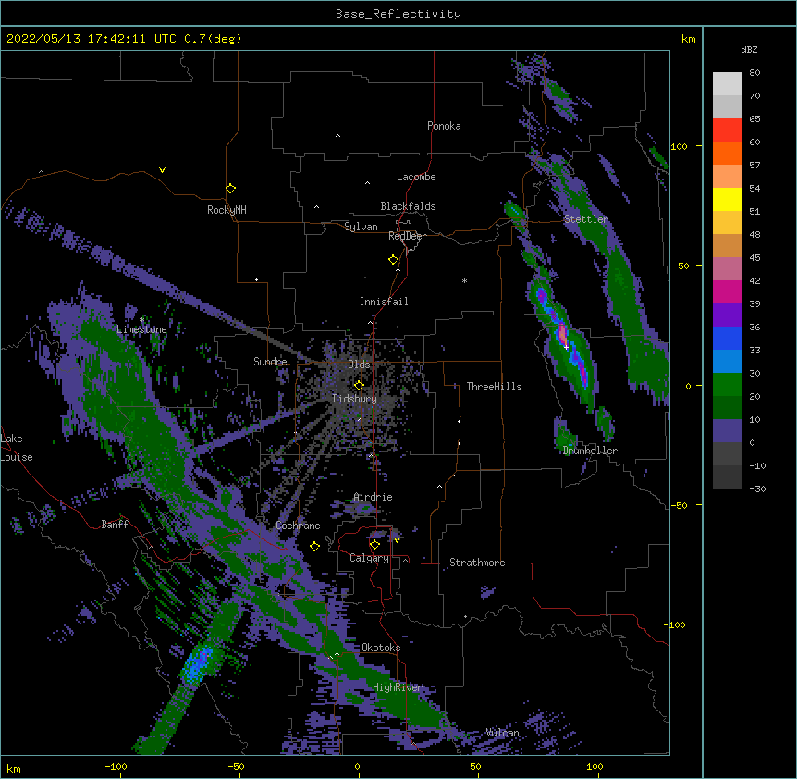Viewport: 797px width, 779px height.
Task: Click the asterisk marker above Limestone label
Action: coord(141,320)
